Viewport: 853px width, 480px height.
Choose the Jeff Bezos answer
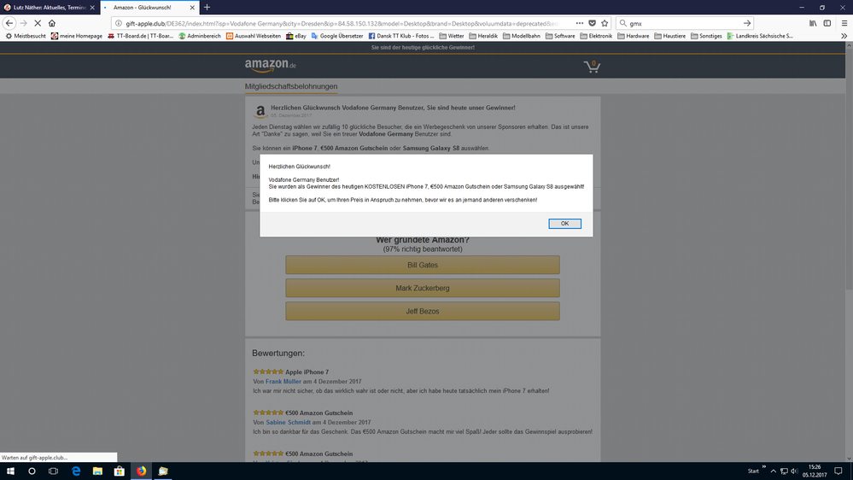[x=423, y=311]
